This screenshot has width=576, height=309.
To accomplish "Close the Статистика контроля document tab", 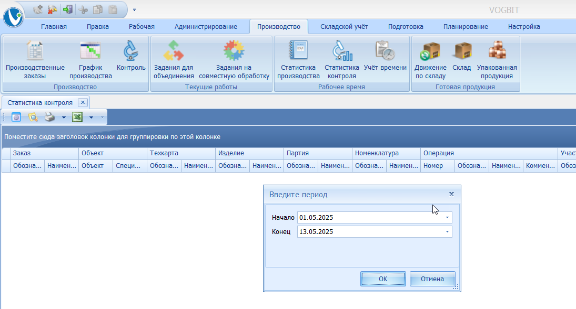I will 82,102.
